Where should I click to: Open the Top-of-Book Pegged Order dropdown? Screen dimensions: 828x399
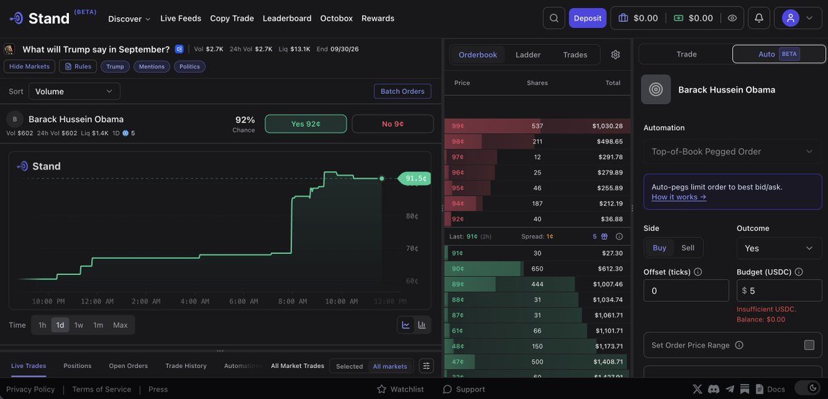tap(733, 152)
